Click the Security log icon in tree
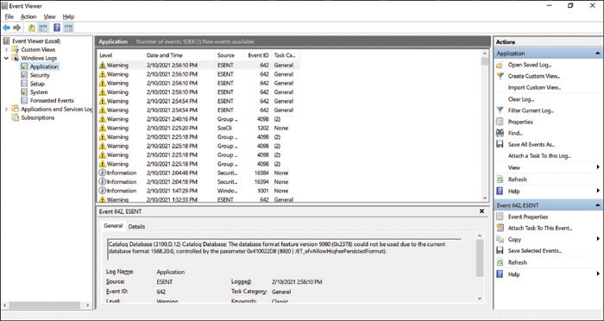Screen dimensions: 604x321 [24, 75]
